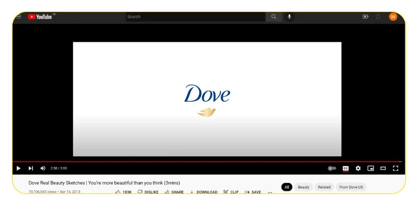Open the create video icon
Image resolution: width=418 pixels, height=207 pixels.
365,17
